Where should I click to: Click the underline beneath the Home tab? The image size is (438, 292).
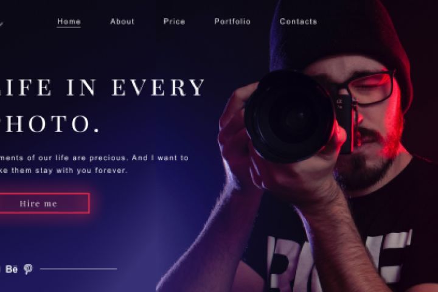point(69,27)
